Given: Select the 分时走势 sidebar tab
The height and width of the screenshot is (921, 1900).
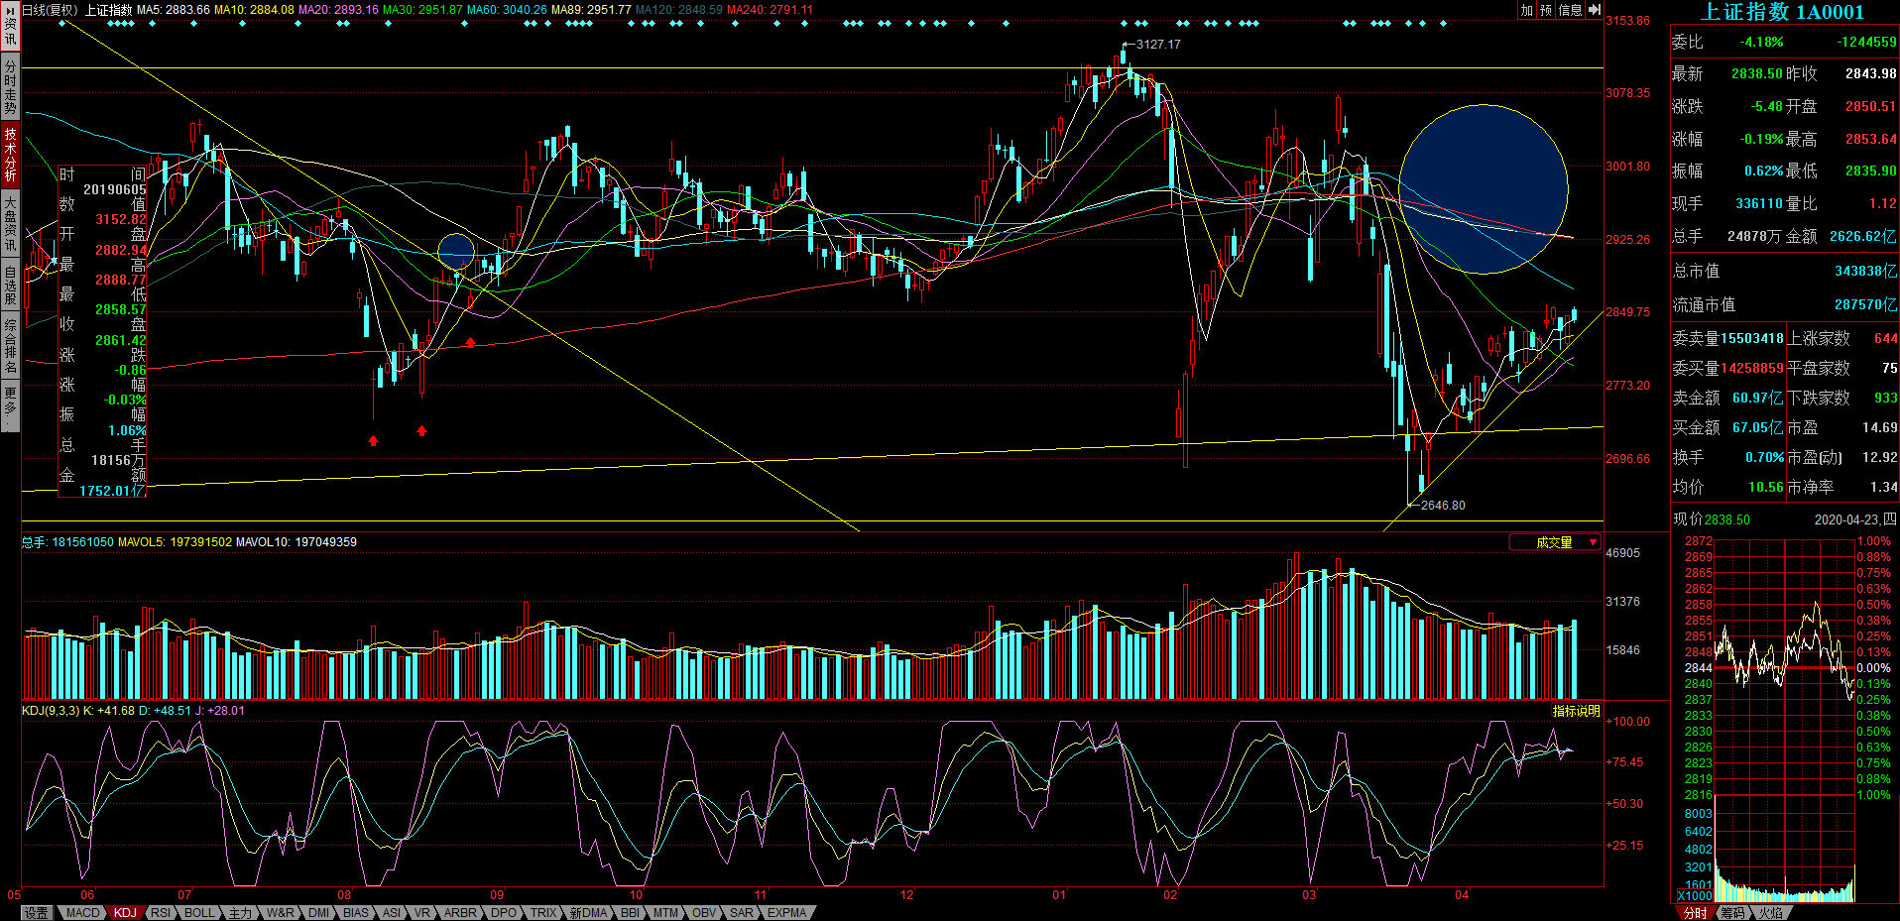Looking at the screenshot, I should tap(10, 87).
